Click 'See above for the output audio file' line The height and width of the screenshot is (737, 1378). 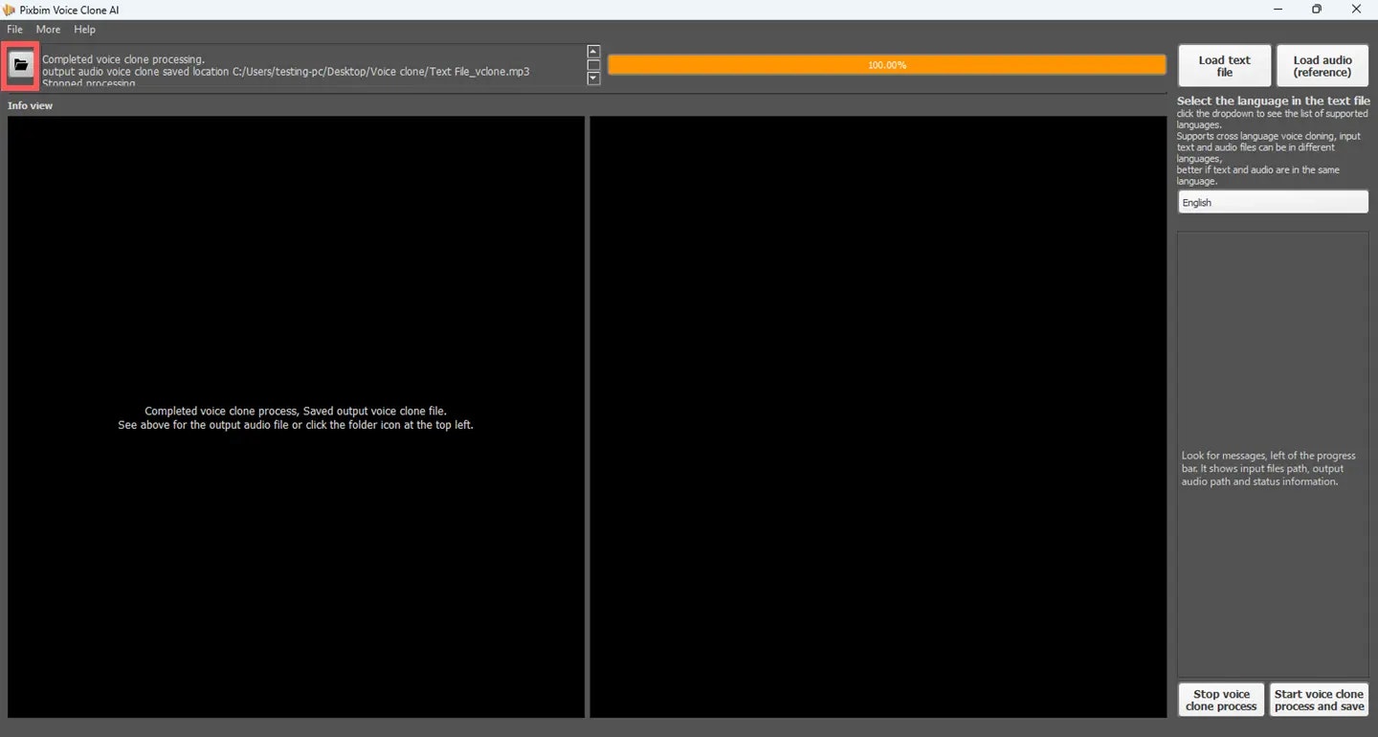coord(296,425)
